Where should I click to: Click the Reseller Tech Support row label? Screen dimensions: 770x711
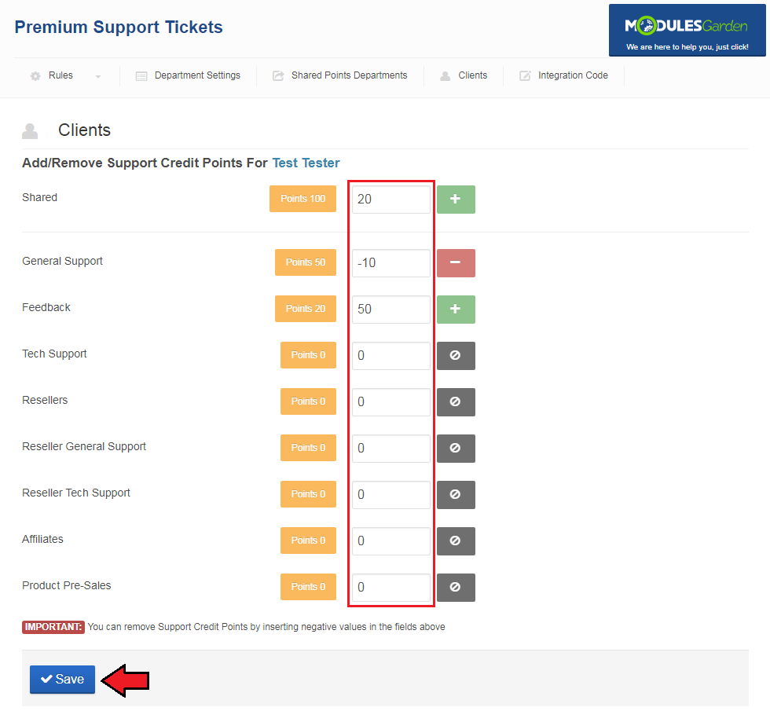(76, 493)
